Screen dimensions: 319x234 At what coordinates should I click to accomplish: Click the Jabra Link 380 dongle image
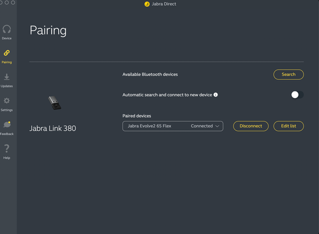(x=54, y=103)
